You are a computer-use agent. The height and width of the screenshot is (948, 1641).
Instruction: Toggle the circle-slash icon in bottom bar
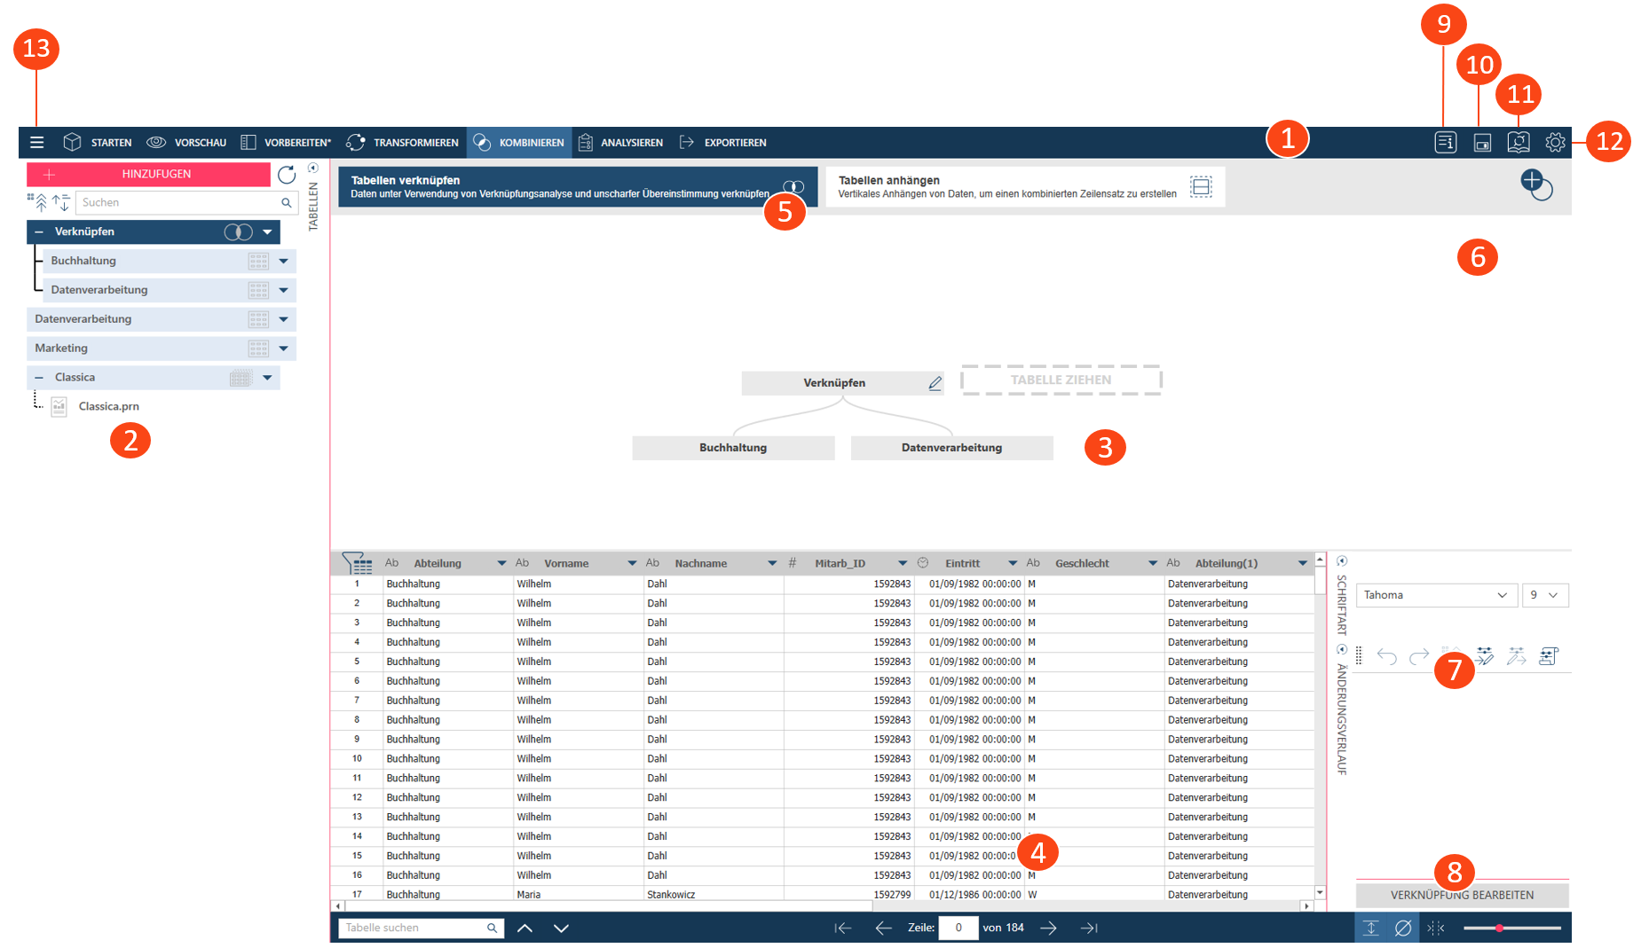pos(1403,928)
